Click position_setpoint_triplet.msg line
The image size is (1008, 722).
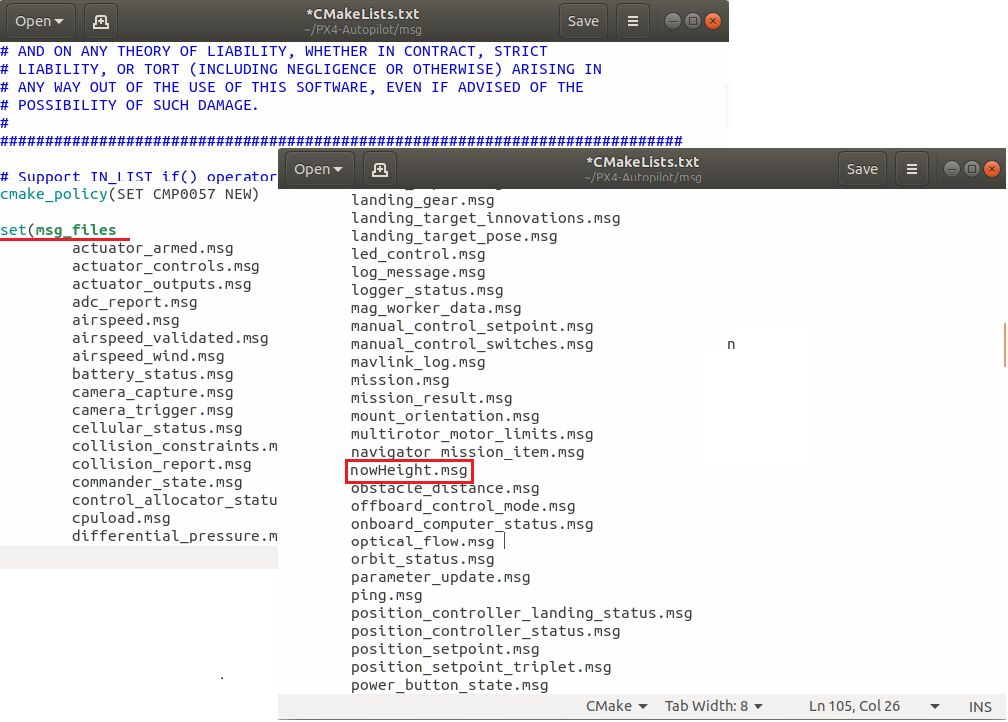[x=481, y=668]
